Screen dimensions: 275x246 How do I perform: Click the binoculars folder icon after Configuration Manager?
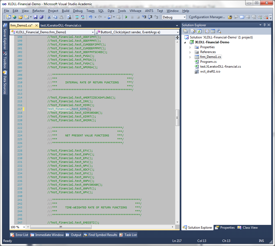(x=230, y=17)
